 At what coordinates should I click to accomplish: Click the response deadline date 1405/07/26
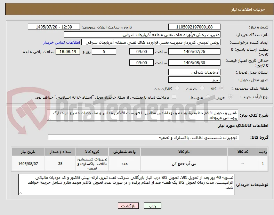(x=194, y=52)
